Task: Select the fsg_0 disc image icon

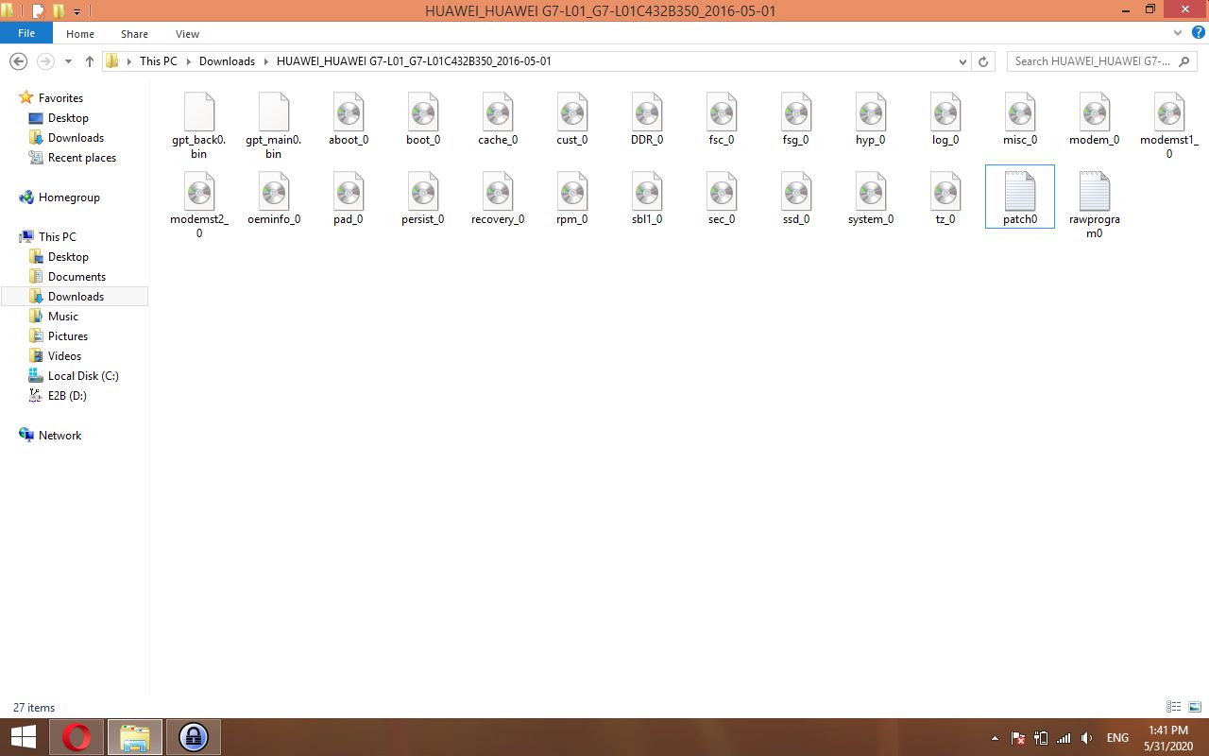Action: pos(796,112)
